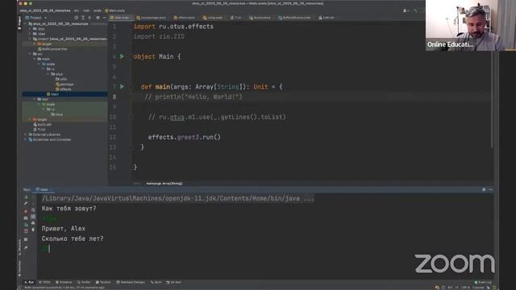Open Project panel gear options
Image resolution: width=516 pixels, height=290 pixels.
click(98, 18)
